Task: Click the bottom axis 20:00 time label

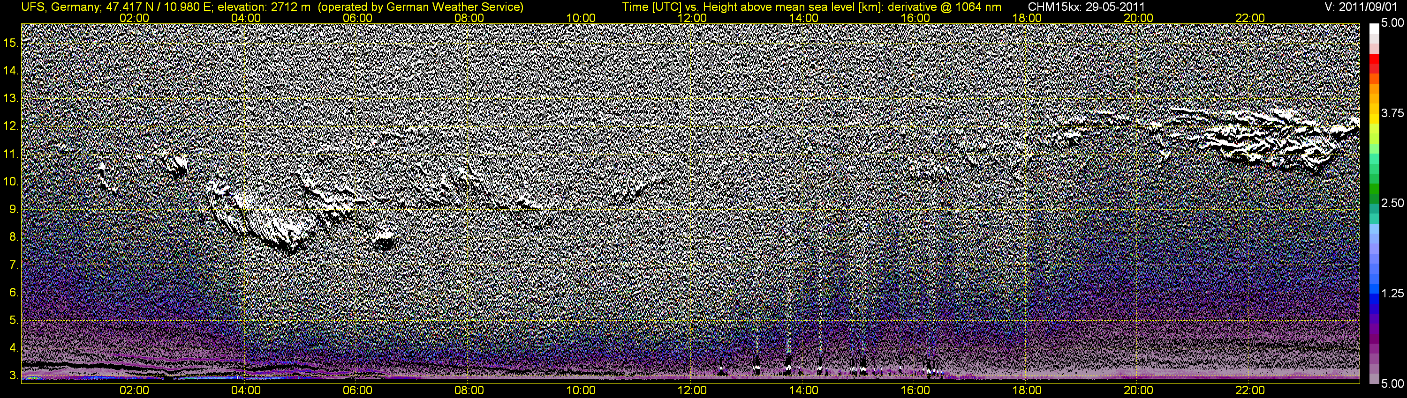Action: pos(1138,391)
